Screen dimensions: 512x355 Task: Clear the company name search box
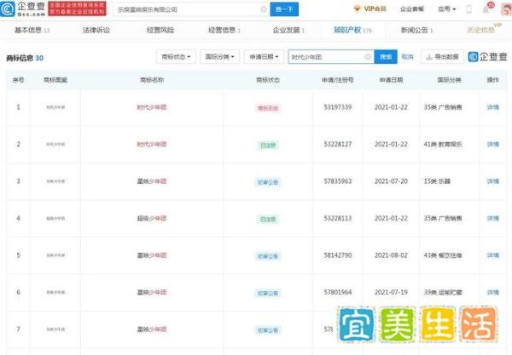coord(264,9)
